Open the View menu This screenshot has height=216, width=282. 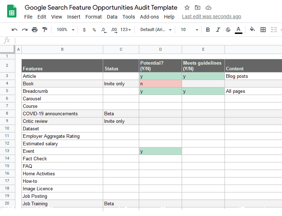click(56, 17)
